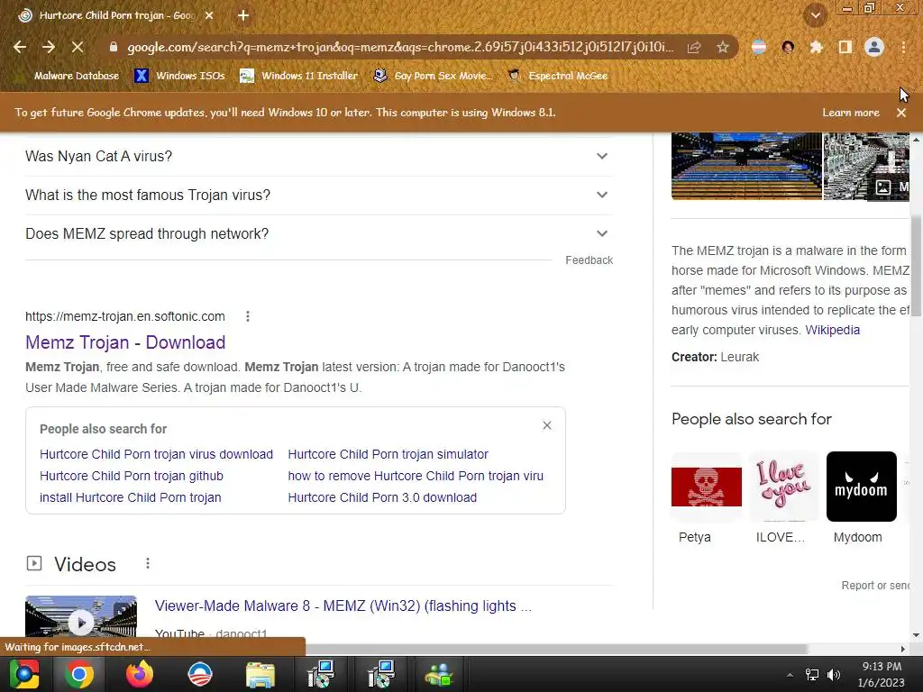Screen dimensions: 923x692
Task: Close the 'People also search for' box
Action: click(547, 425)
